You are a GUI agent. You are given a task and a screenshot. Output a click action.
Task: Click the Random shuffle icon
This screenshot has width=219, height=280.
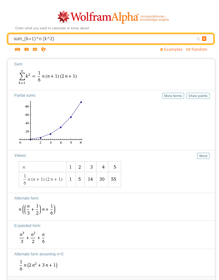click(x=188, y=49)
